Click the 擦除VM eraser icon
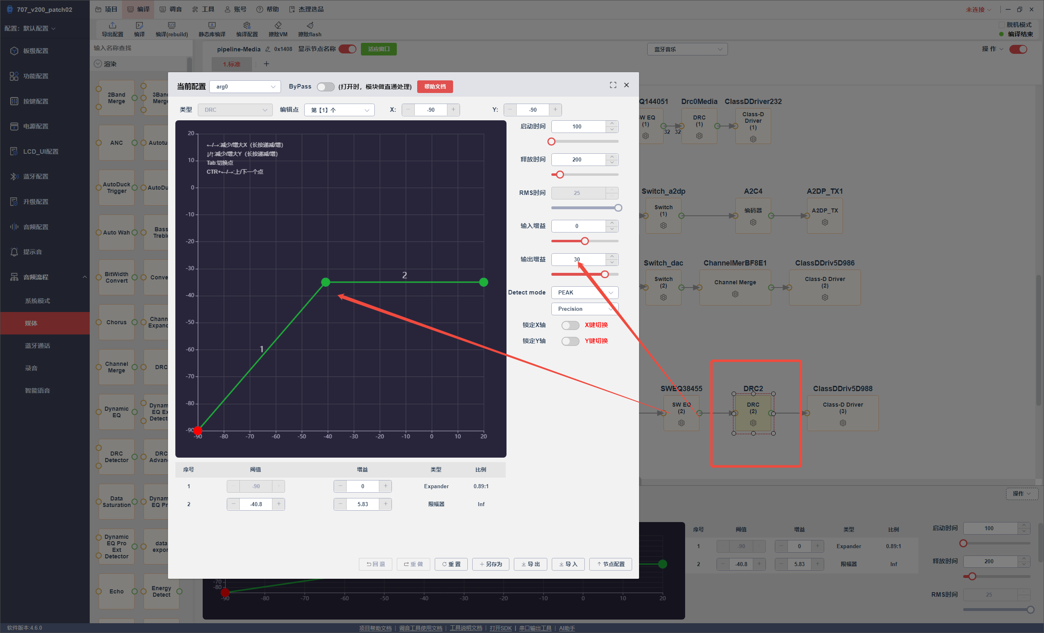This screenshot has height=633, width=1044. tap(278, 25)
